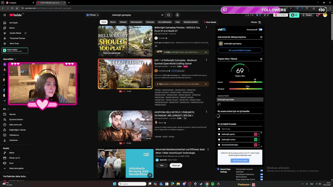Click the Rekabet competition bar
This screenshot has height=187, width=333.
coord(246,89)
